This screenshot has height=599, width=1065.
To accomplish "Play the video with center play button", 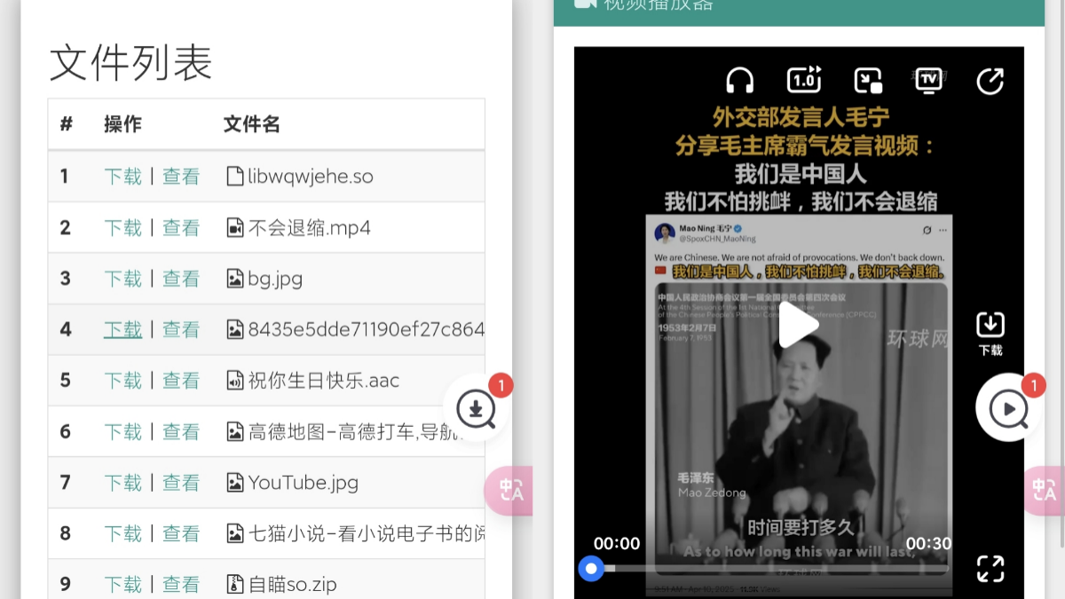I will (799, 325).
